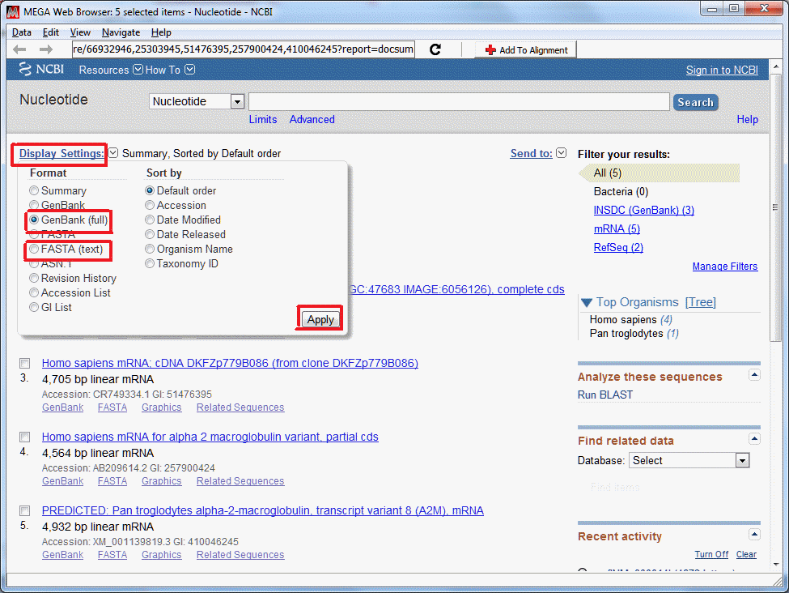Screen dimensions: 789x593
Task: Filter results by mRNA (5)
Action: tap(617, 228)
